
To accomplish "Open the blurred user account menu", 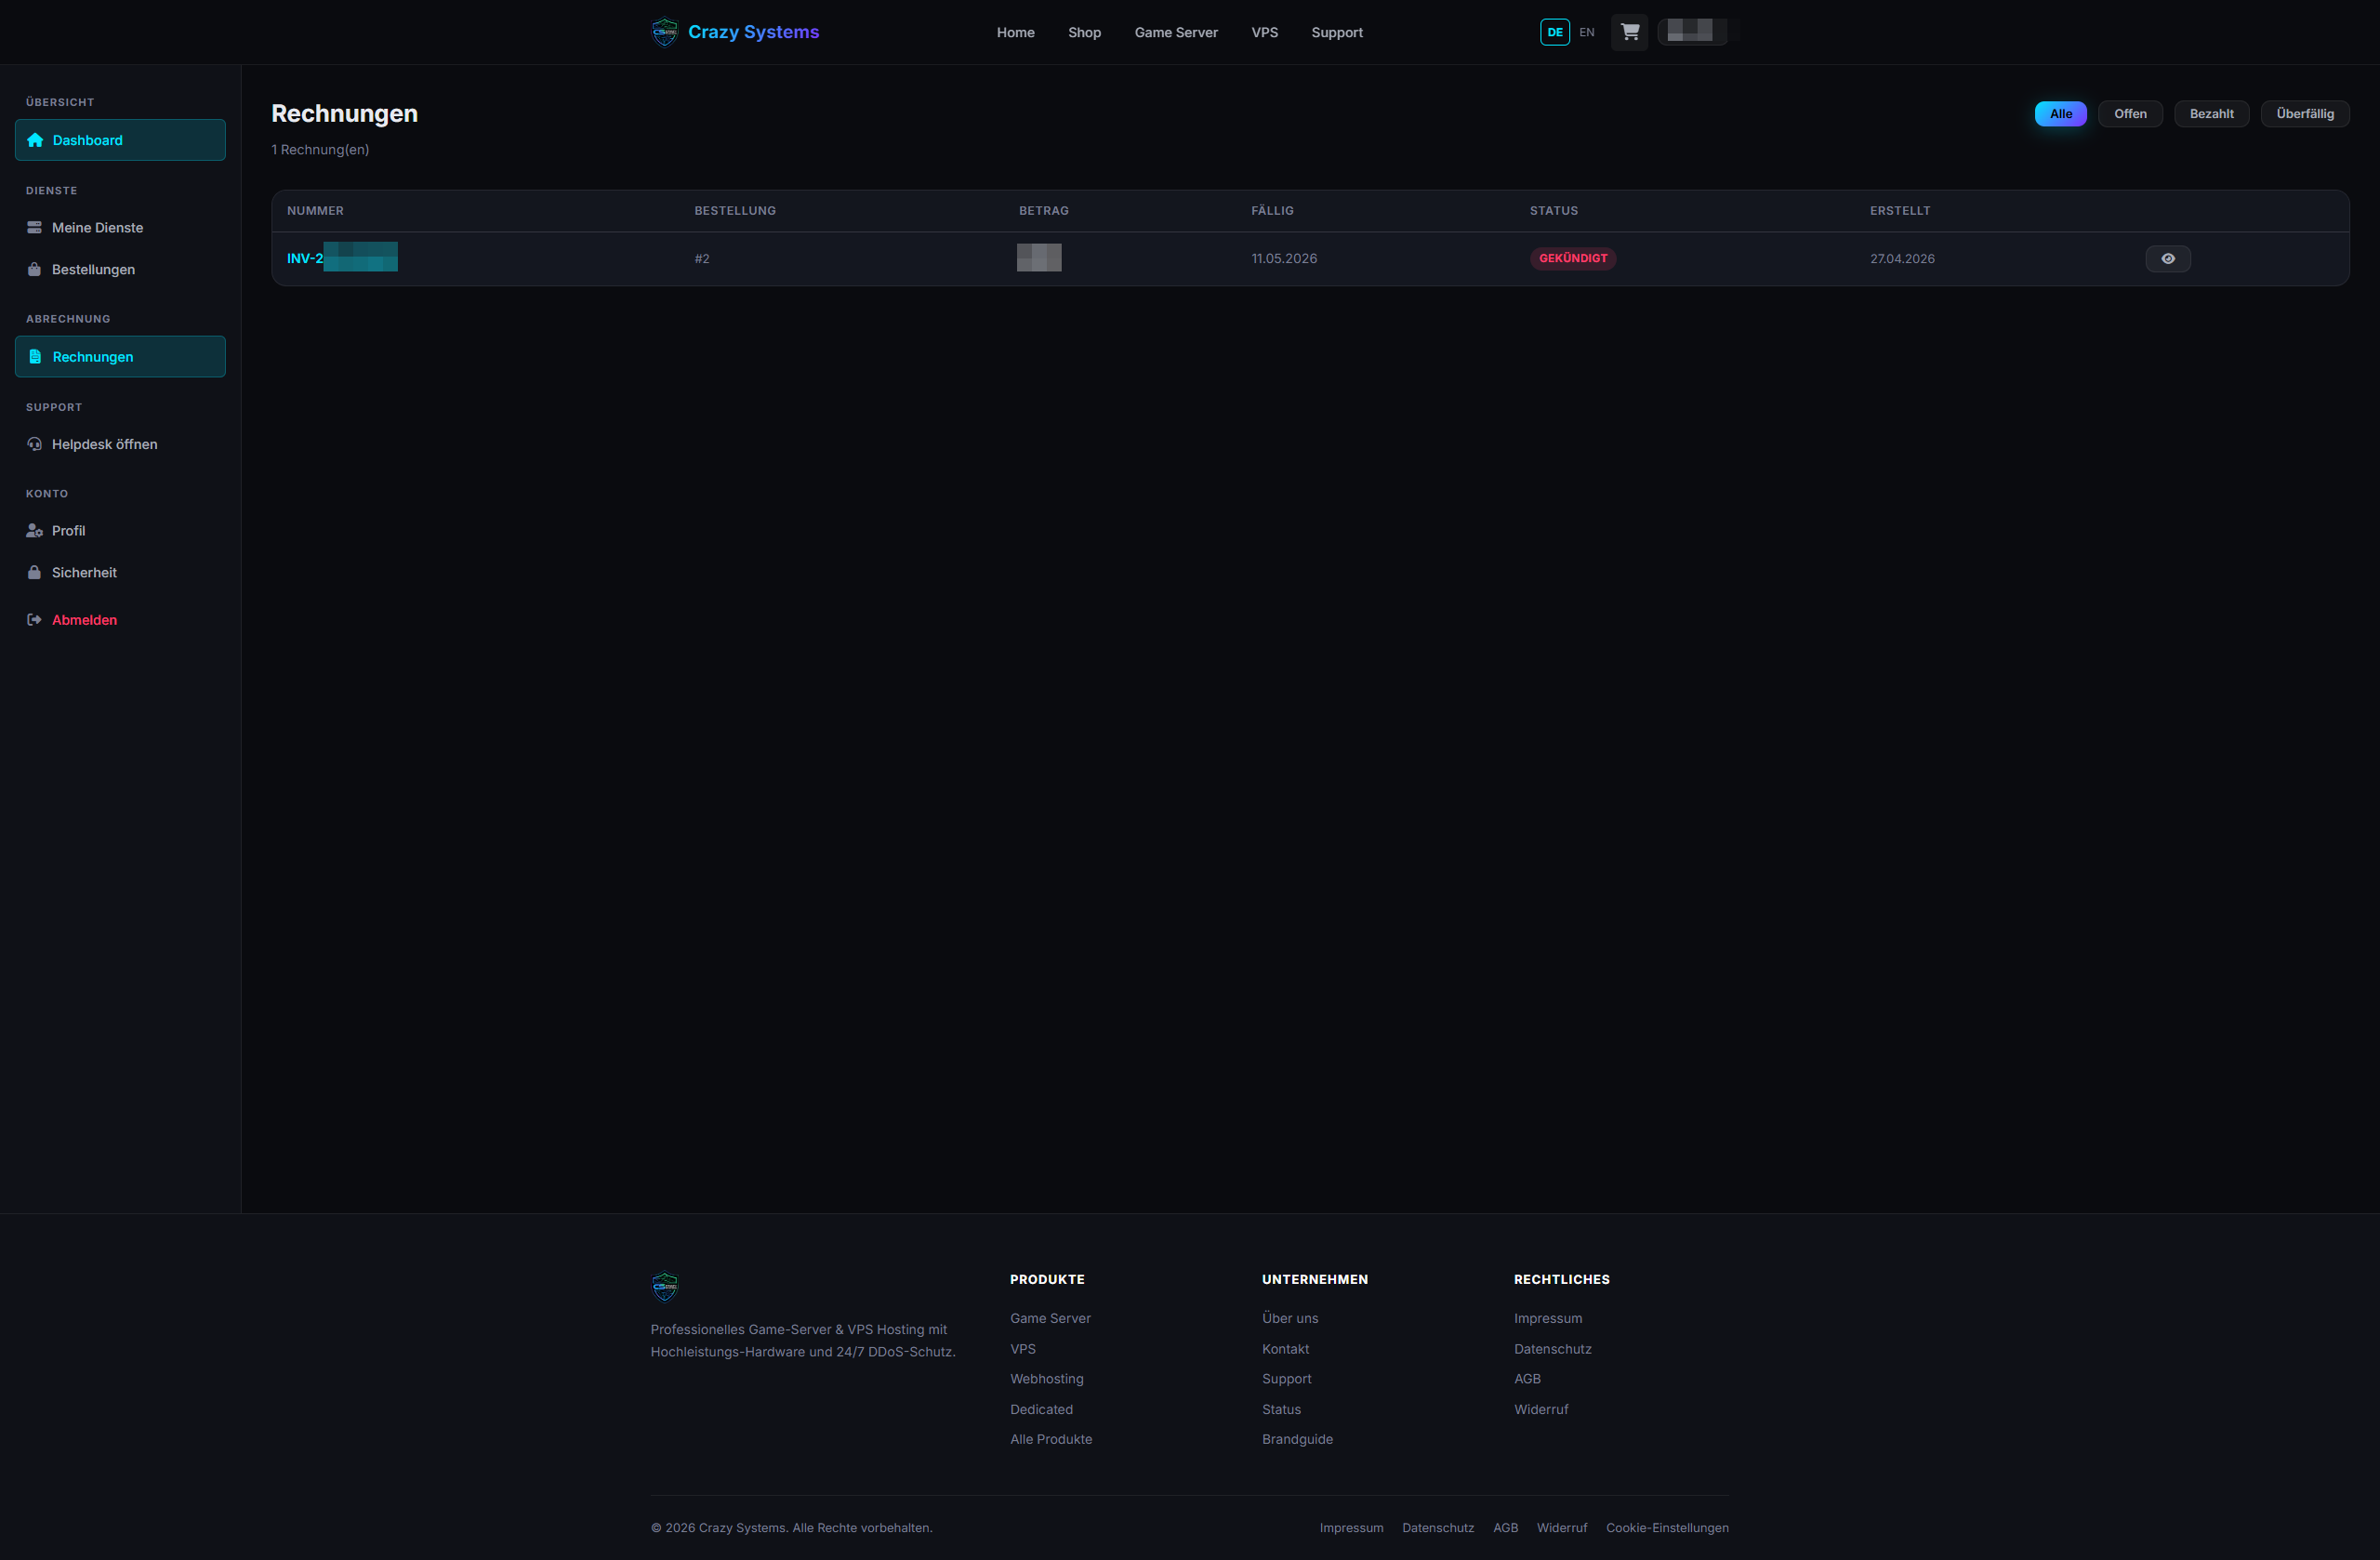I will [x=1691, y=32].
